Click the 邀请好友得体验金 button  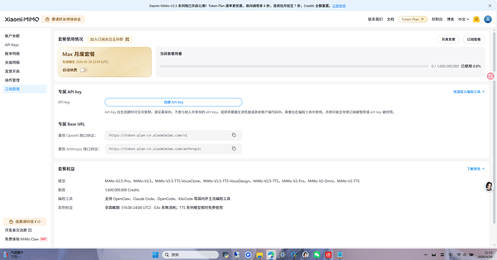point(63,19)
